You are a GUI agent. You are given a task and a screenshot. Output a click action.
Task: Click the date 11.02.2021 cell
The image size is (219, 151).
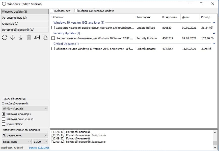click(189, 49)
